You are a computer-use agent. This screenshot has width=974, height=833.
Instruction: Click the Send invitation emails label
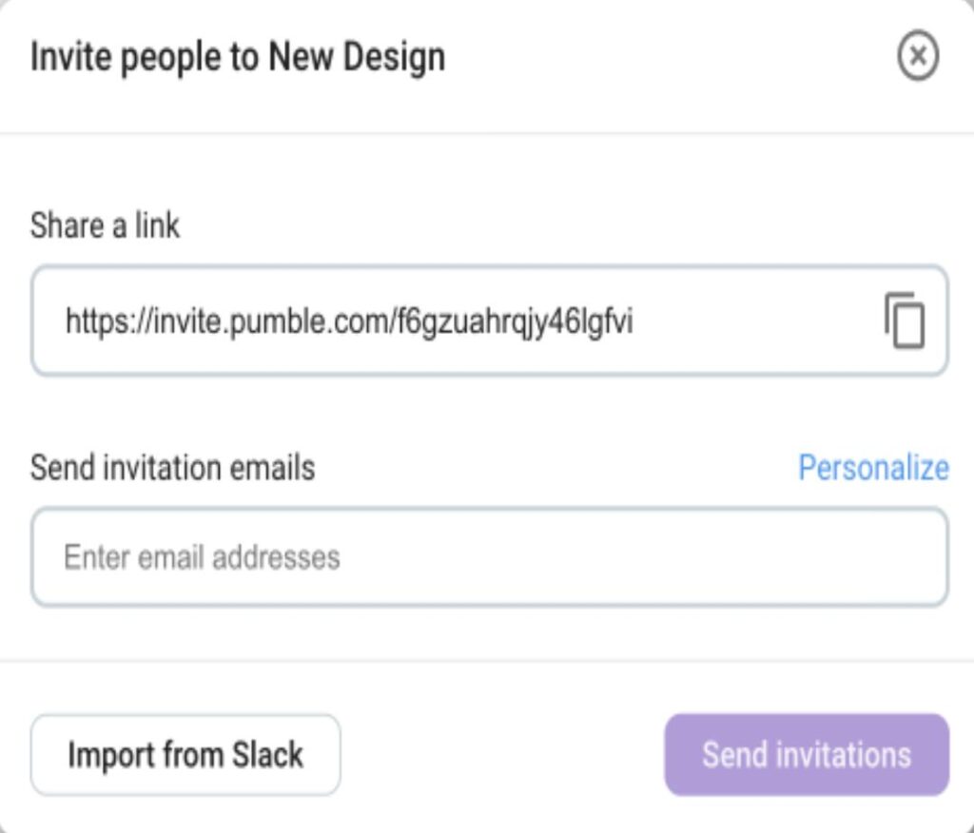click(x=173, y=467)
